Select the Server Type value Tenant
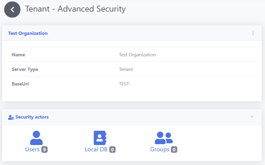Screen dimensions: 265x165 [x=126, y=69]
